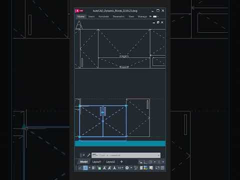The image size is (240, 180).
Task: Open the workspace switching gear icon
Action: (x=127, y=168)
